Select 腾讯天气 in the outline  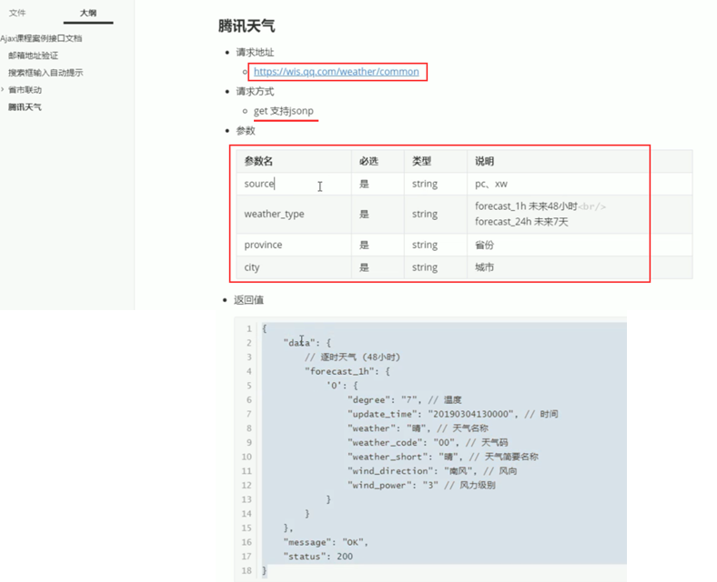click(x=25, y=107)
